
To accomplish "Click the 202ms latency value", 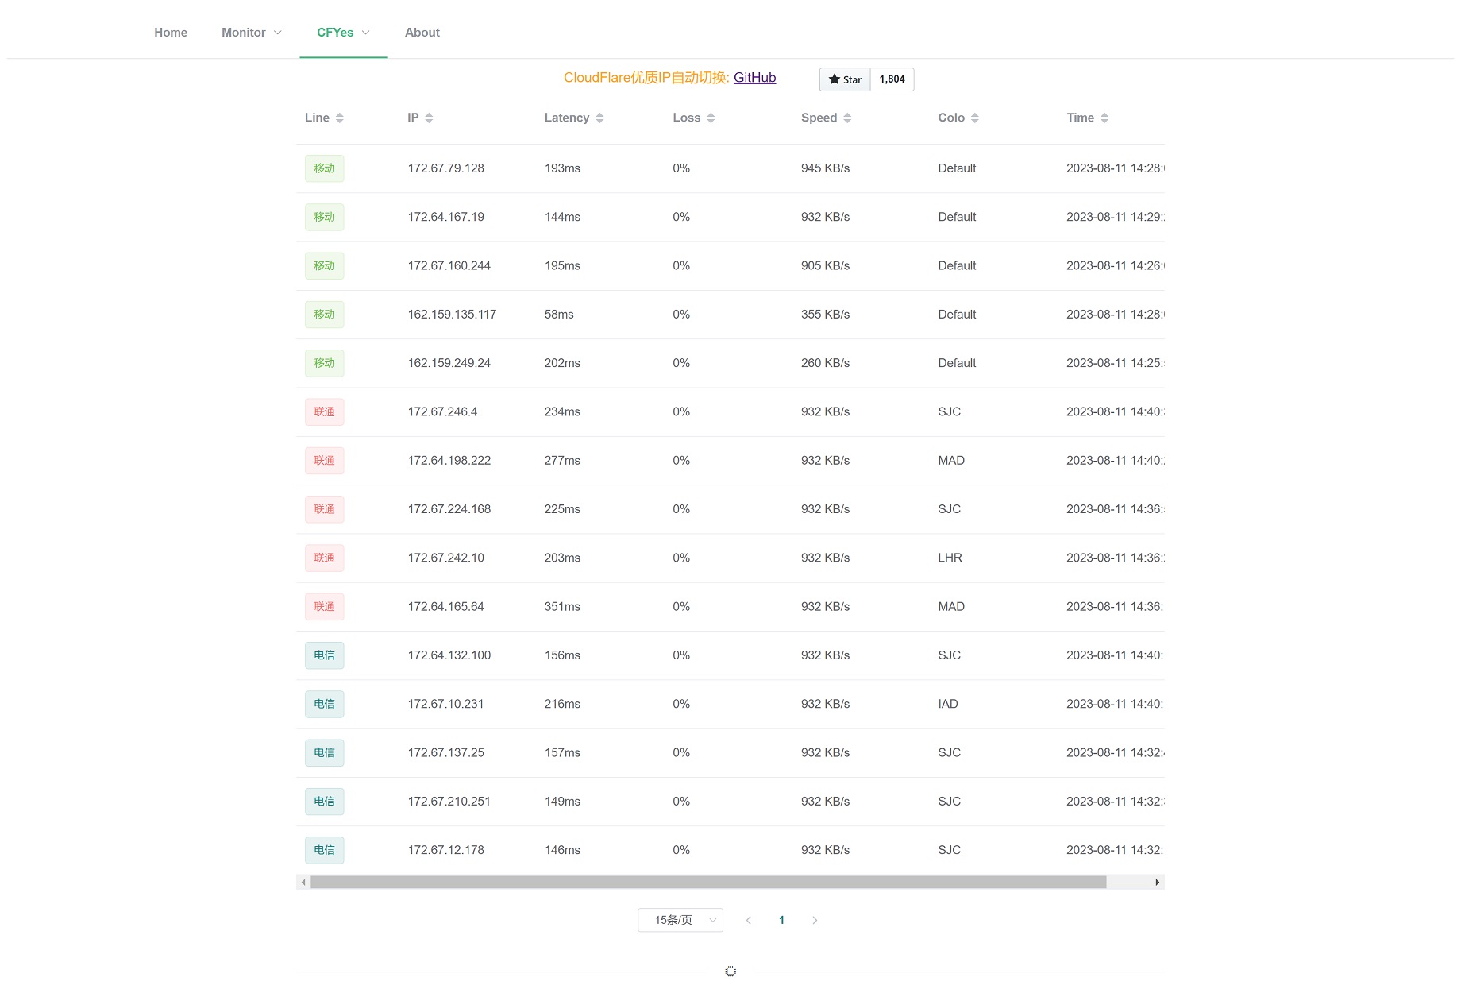I will (562, 363).
